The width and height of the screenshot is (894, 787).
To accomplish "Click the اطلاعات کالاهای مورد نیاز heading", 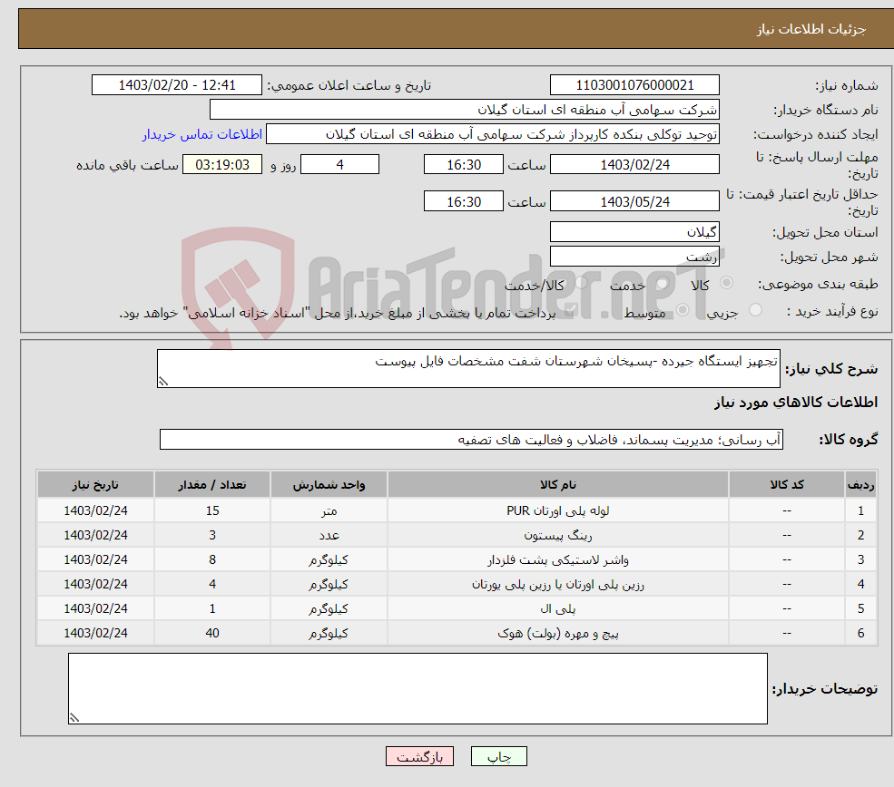I will [x=796, y=403].
